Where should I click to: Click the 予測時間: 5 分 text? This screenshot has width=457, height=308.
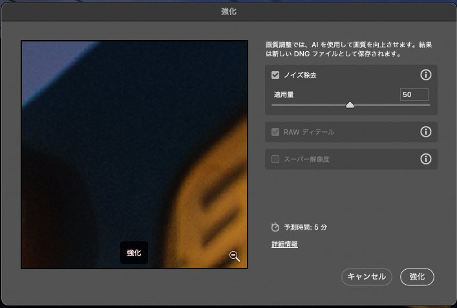(306, 227)
